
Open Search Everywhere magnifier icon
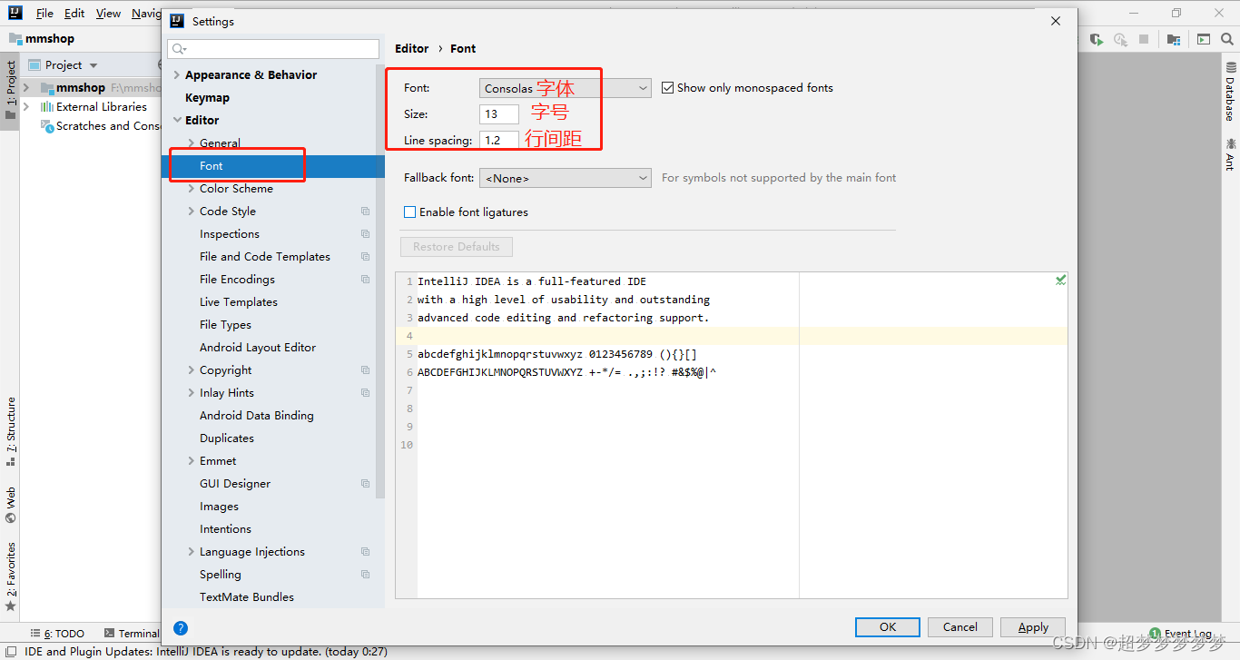pyautogui.click(x=1228, y=39)
